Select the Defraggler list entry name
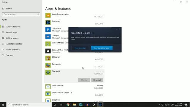This screenshot has height=107, width=190. [x=56, y=64]
